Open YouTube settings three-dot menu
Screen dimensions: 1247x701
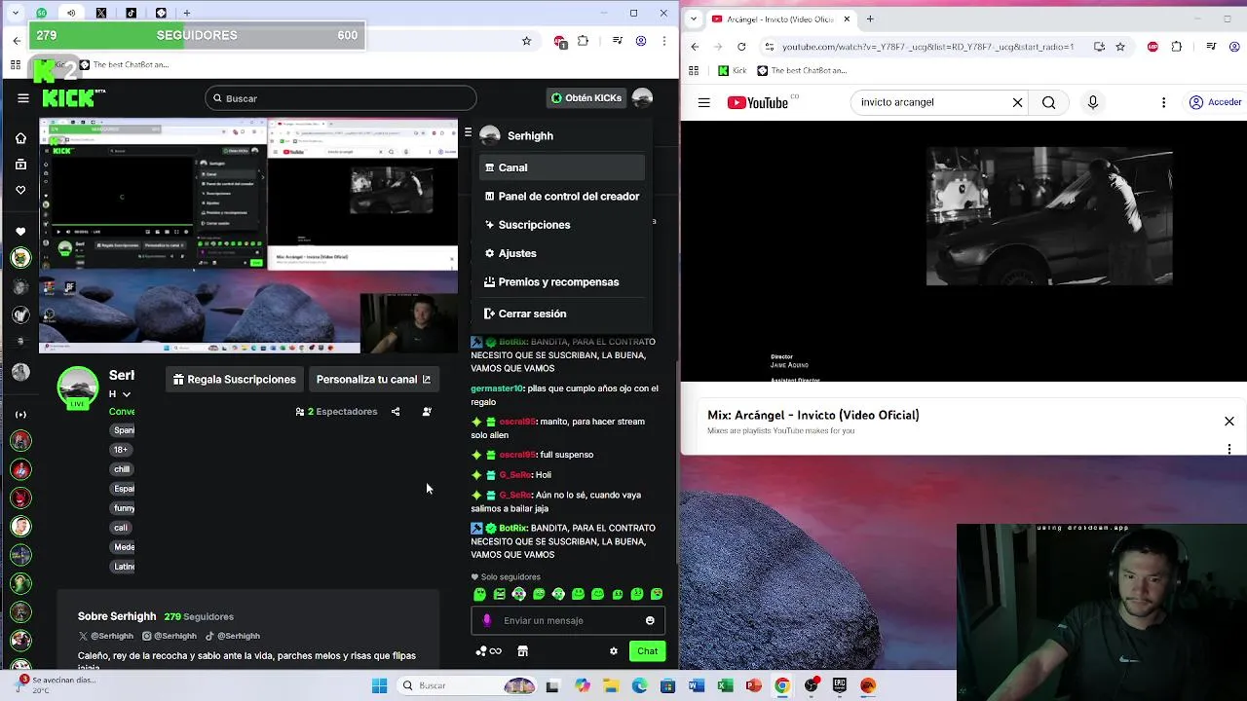(x=1163, y=102)
